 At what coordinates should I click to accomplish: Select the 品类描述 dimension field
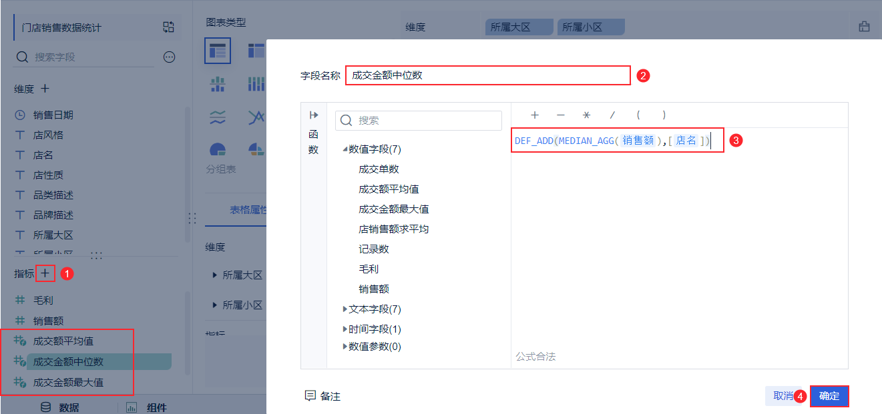point(53,195)
